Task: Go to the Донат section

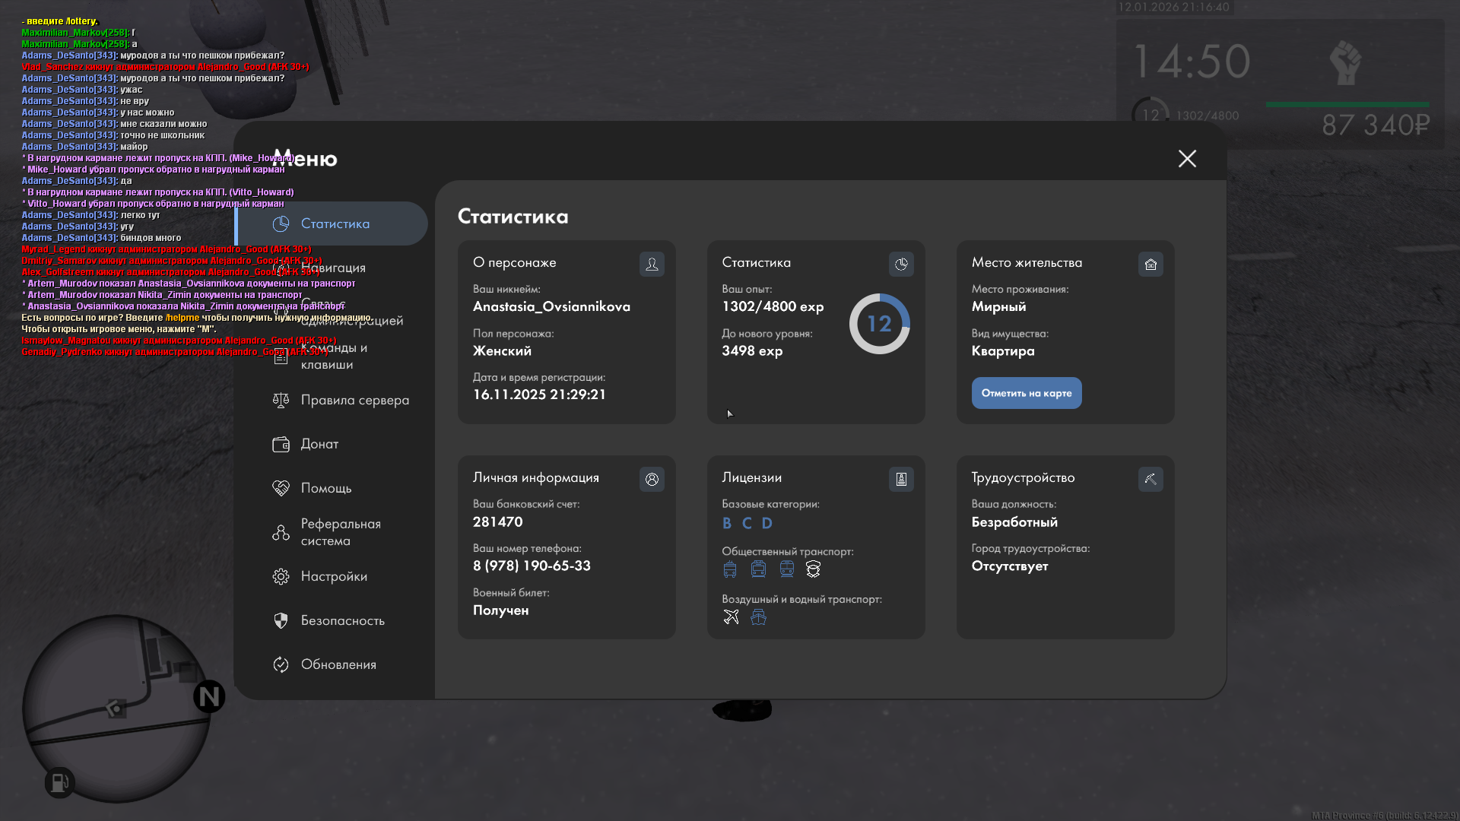Action: 319,444
